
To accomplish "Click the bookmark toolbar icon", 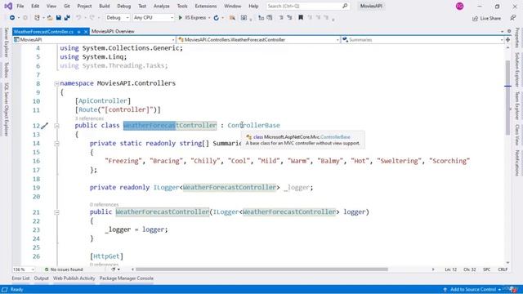I will click(301, 18).
